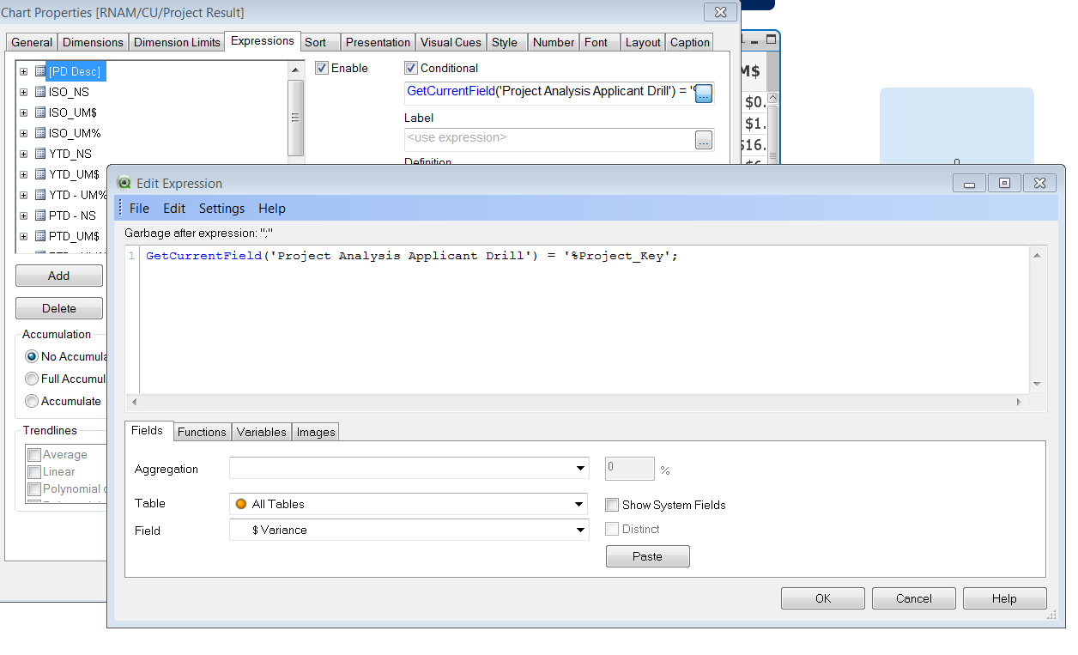Click the Label input field
Screen dimensions: 1078x655
point(548,140)
